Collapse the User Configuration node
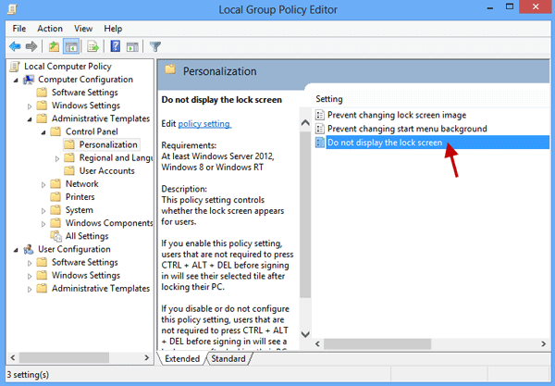The width and height of the screenshot is (555, 386). (16, 249)
